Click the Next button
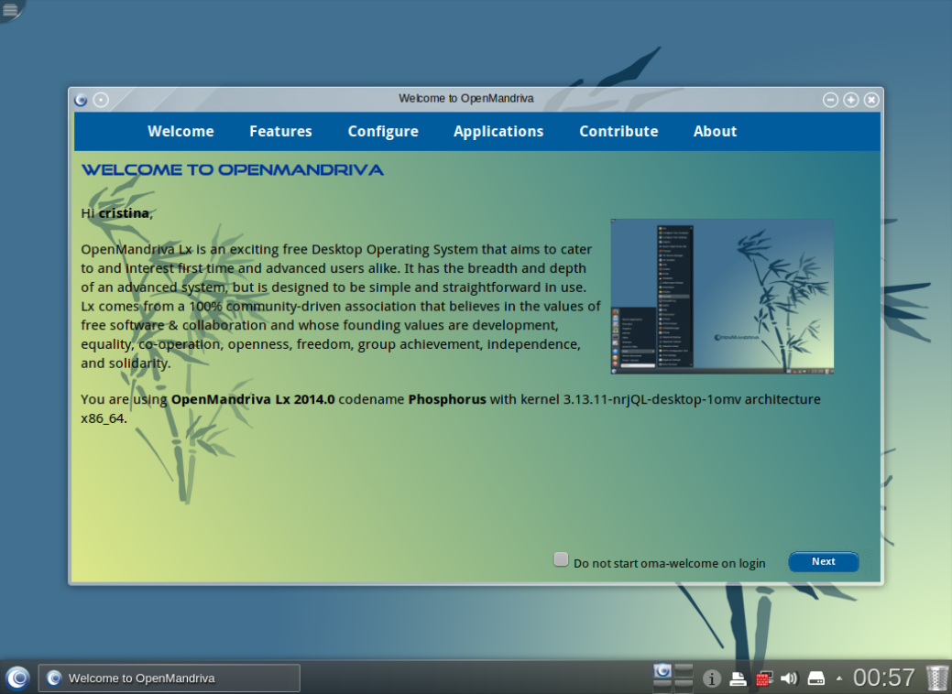Screen dimensions: 952x694 tap(824, 562)
